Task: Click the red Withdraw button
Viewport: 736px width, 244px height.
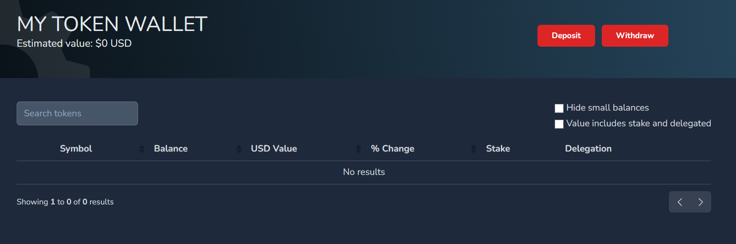Action: pyautogui.click(x=635, y=36)
